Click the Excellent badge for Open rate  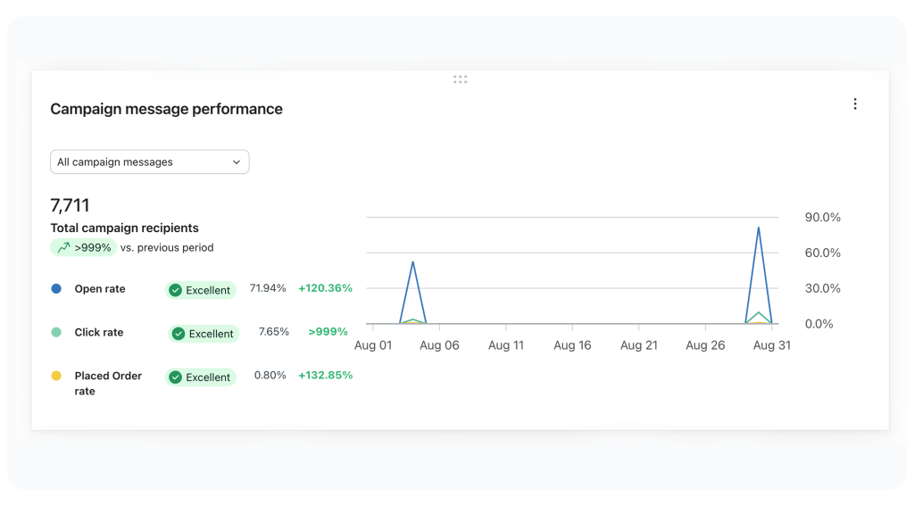[201, 290]
